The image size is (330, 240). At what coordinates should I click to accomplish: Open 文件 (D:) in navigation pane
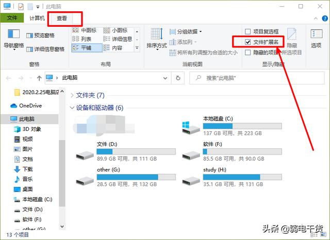point(29,209)
